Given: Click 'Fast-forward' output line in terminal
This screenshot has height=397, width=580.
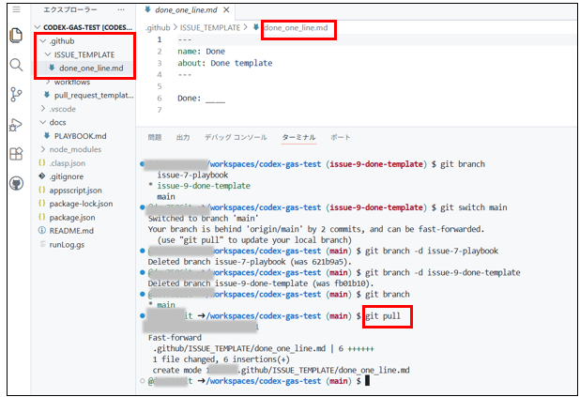Looking at the screenshot, I should 175,338.
